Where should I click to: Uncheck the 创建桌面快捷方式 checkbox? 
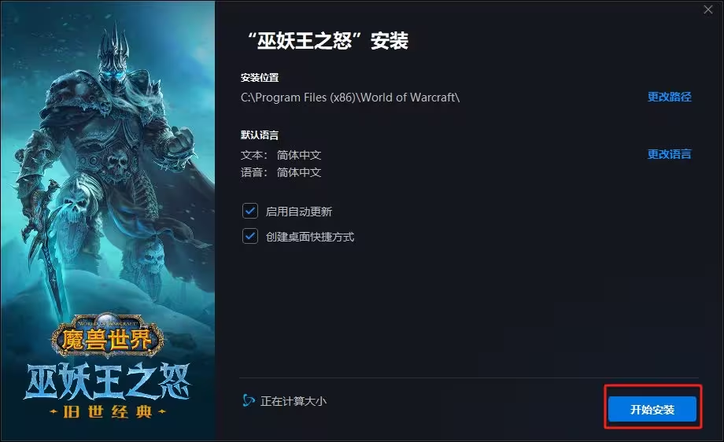coord(250,236)
